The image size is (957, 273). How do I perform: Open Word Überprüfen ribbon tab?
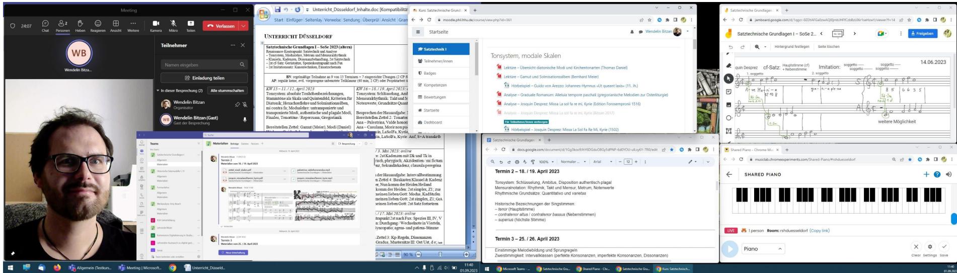[x=371, y=20]
